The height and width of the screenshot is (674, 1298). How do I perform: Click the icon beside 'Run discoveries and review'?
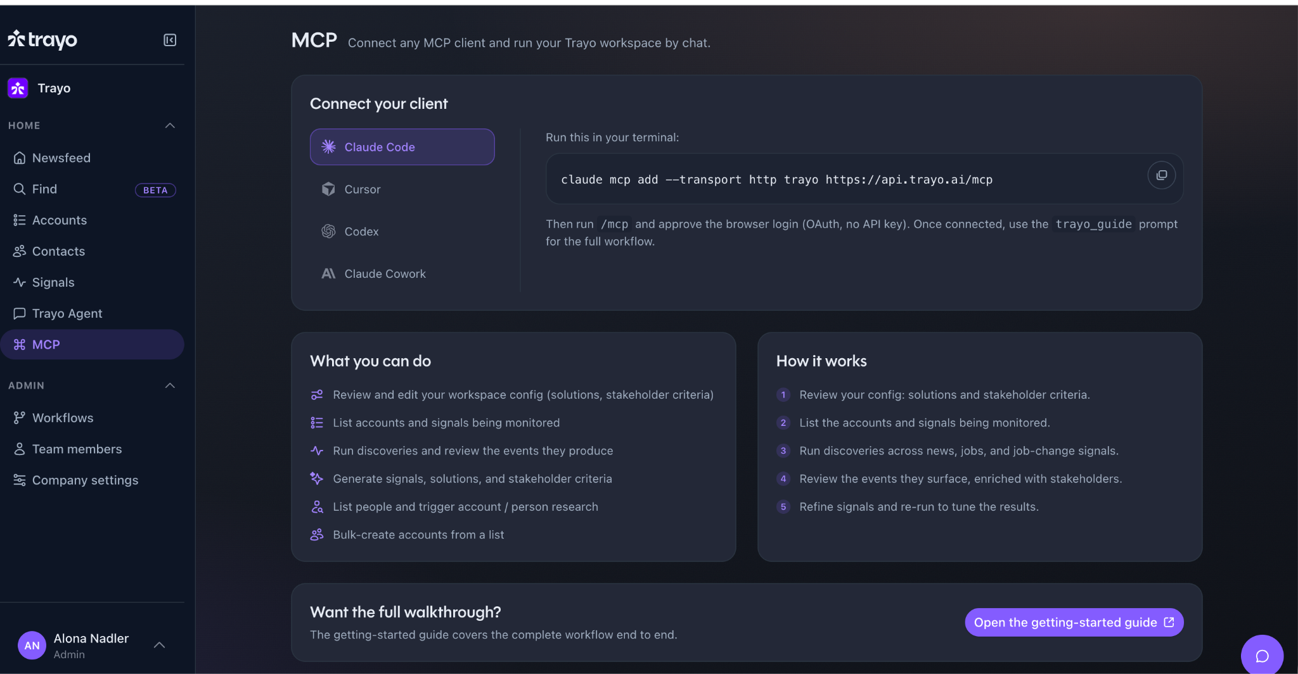point(317,451)
